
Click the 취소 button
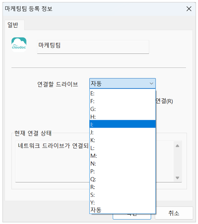174,213
